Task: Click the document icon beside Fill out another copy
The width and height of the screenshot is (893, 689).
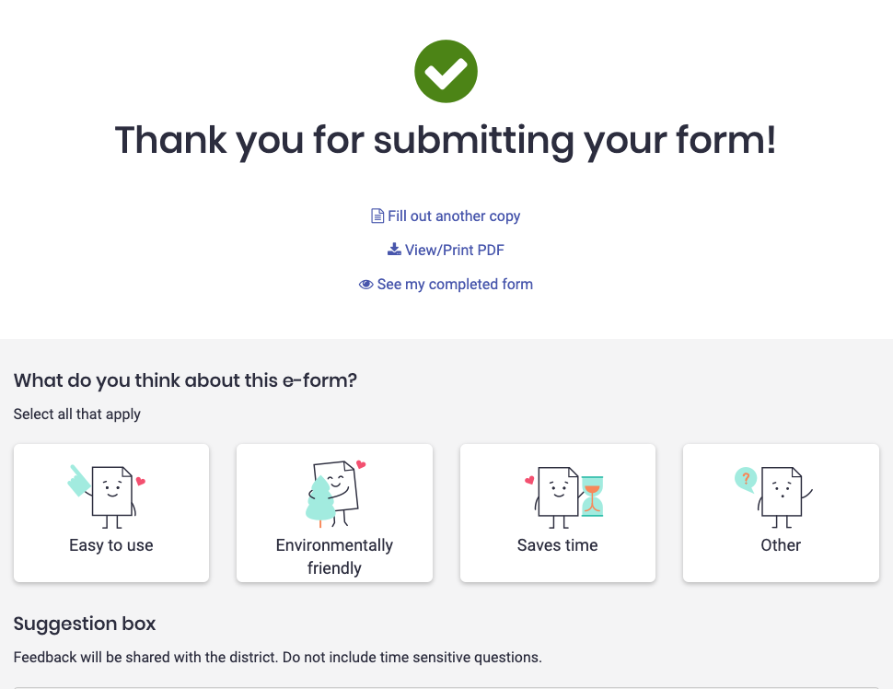Action: pyautogui.click(x=377, y=216)
